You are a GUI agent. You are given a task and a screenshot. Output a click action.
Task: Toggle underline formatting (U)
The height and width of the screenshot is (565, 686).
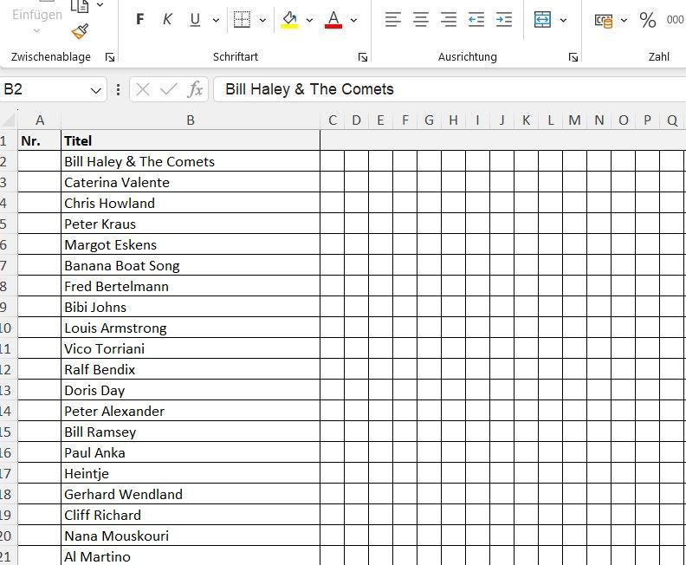[x=195, y=19]
